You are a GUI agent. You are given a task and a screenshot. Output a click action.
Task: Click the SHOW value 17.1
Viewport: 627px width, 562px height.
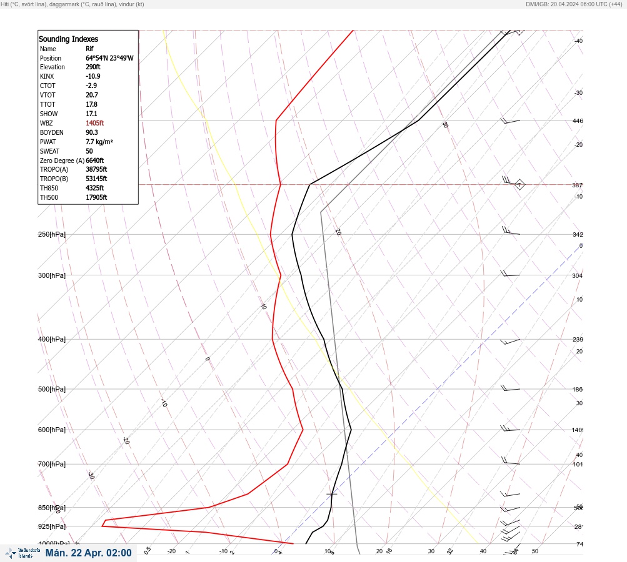coord(91,114)
